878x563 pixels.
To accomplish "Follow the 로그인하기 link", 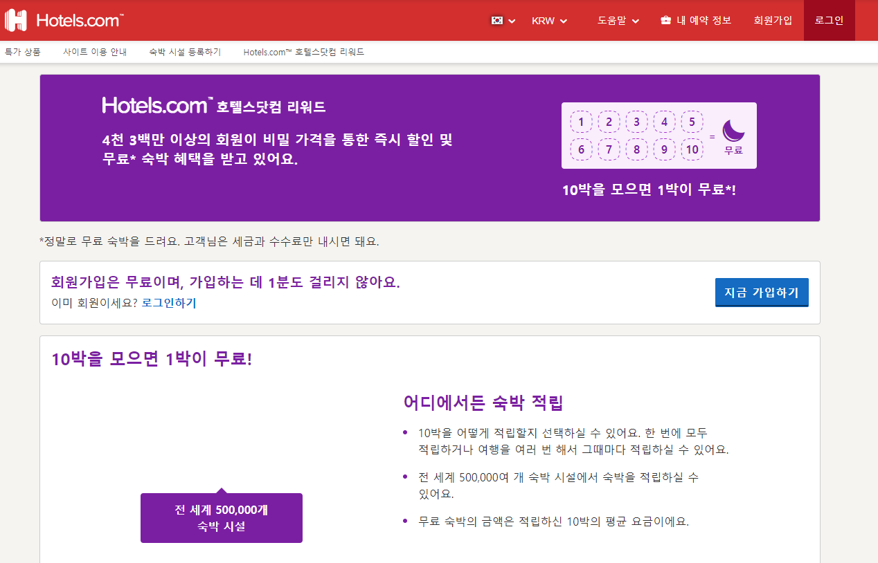I will click(x=169, y=303).
